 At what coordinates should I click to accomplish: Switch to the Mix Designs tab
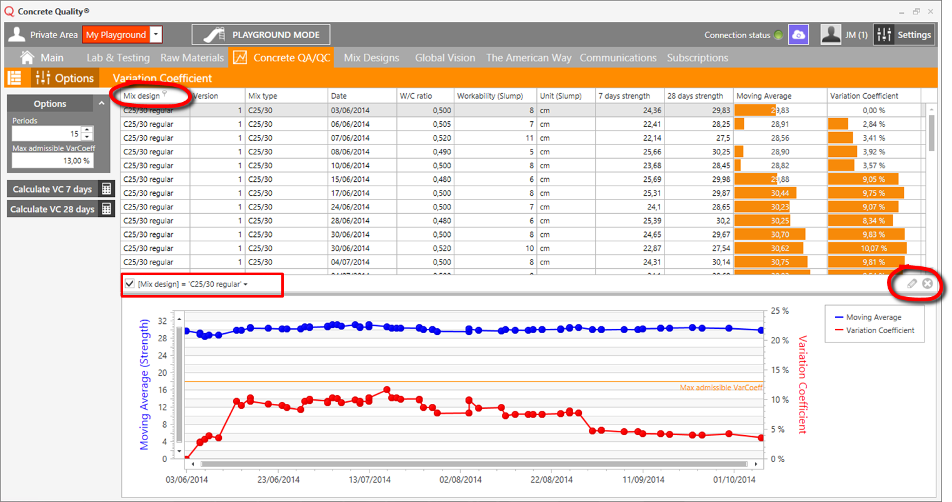(x=371, y=58)
